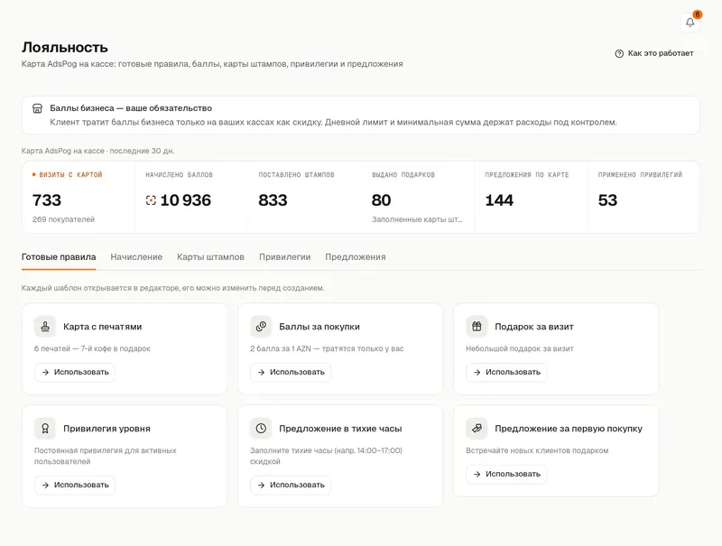Screen dimensions: 722x546
Task: Click the stamp icon on Карта с печатями
Action: (45, 327)
